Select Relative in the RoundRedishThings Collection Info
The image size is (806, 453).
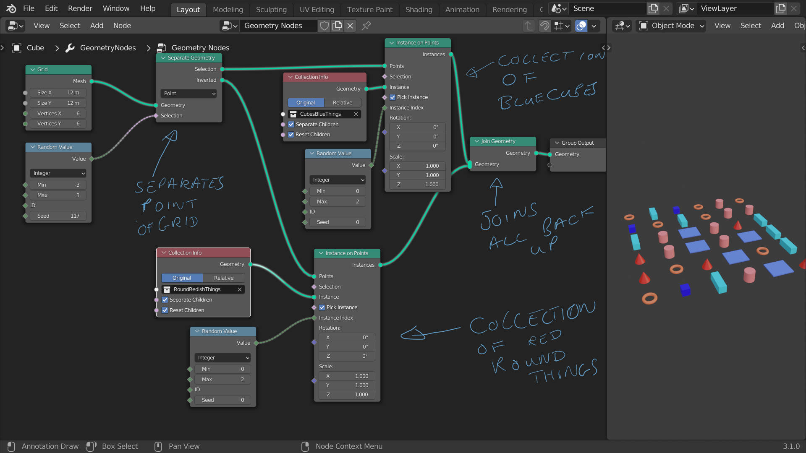click(223, 278)
